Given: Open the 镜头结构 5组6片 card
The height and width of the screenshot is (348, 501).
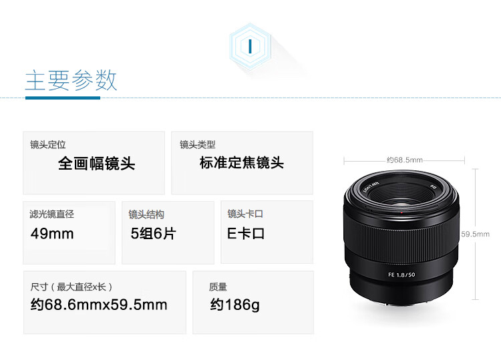Looking at the screenshot, I should (x=168, y=232).
